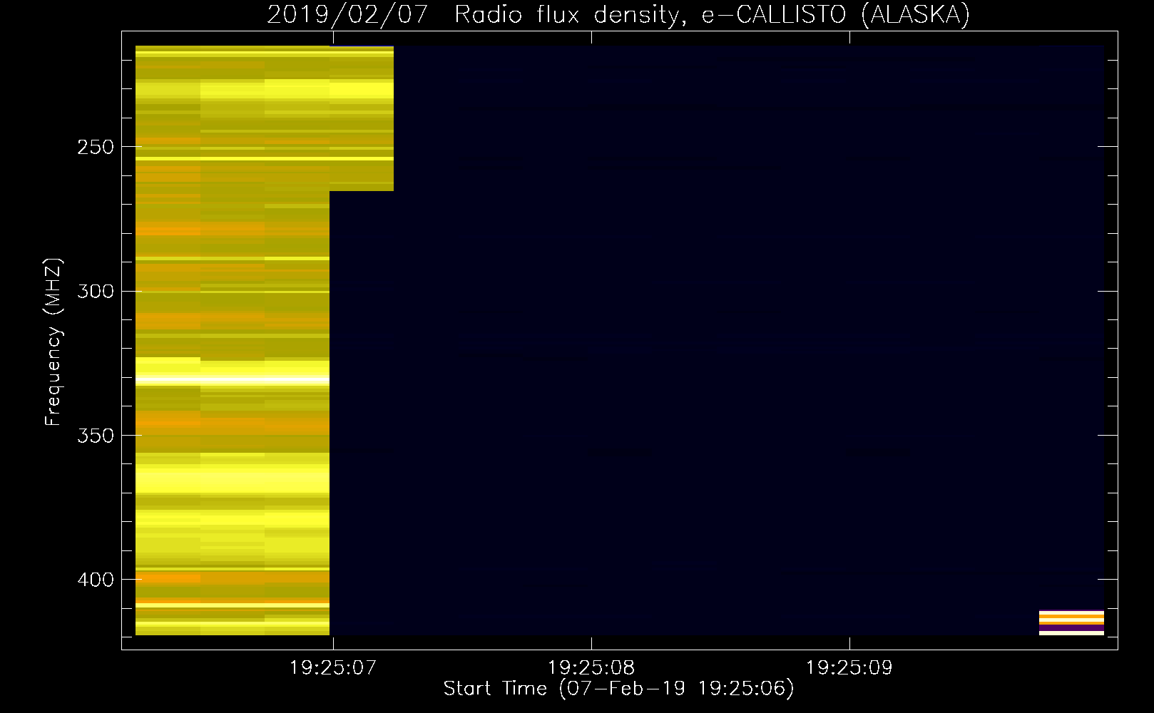Click the "19:25:08" time tick label
1154x713 pixels.
point(591,667)
